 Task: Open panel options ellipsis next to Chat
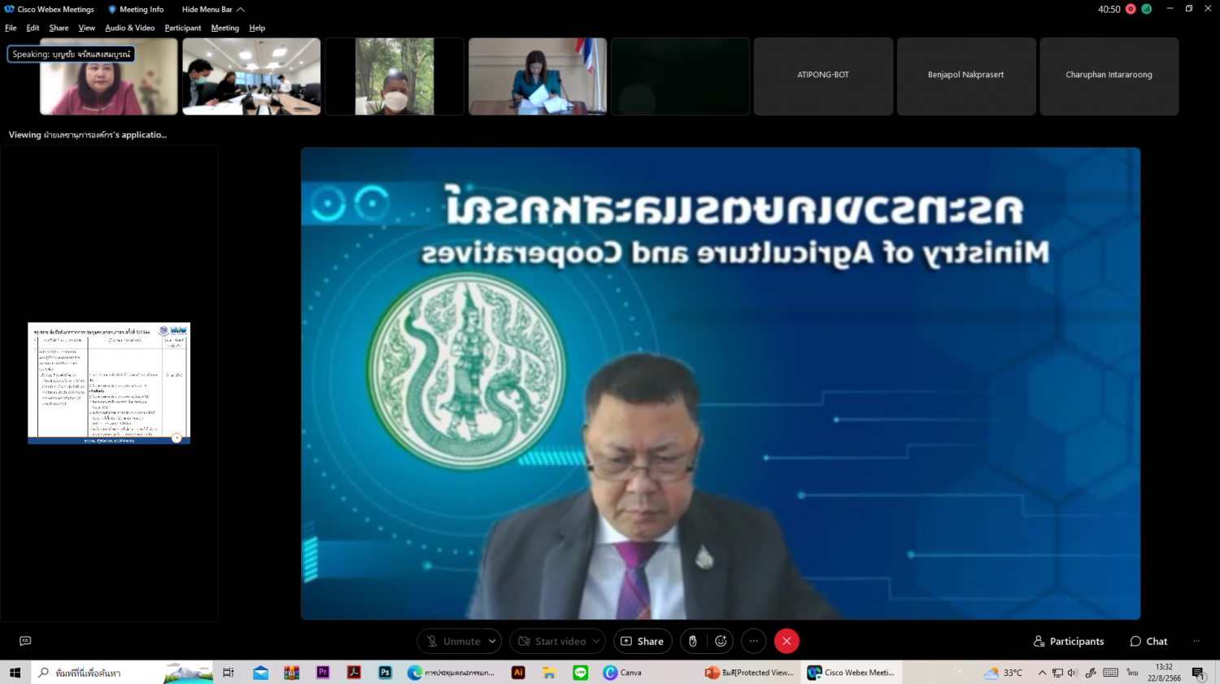[x=1196, y=641]
